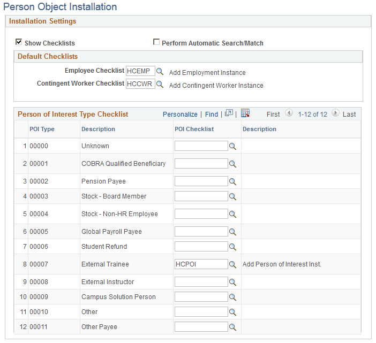Open lookup for Employee Checklist field

tap(160, 71)
